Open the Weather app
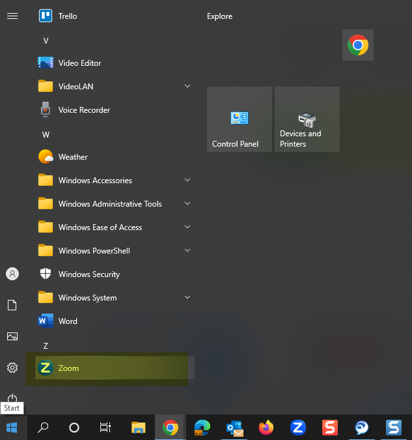This screenshot has width=412, height=440. (x=115, y=156)
